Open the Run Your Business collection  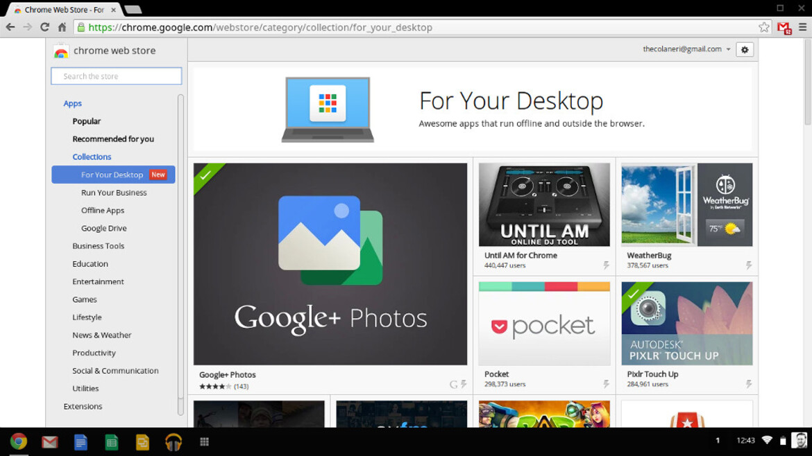[x=114, y=193]
